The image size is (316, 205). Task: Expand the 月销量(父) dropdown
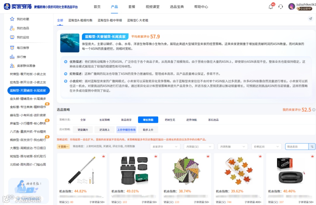click(199, 146)
